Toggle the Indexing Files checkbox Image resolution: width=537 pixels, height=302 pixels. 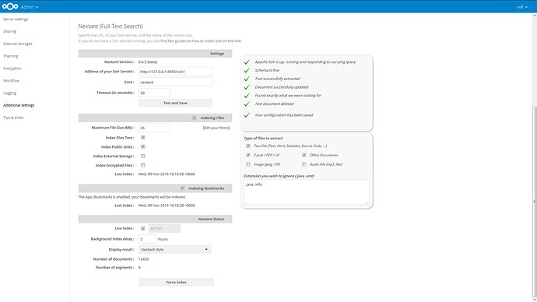click(195, 118)
